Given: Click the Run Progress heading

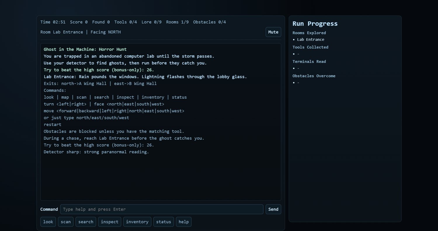Looking at the screenshot, I should tap(315, 24).
